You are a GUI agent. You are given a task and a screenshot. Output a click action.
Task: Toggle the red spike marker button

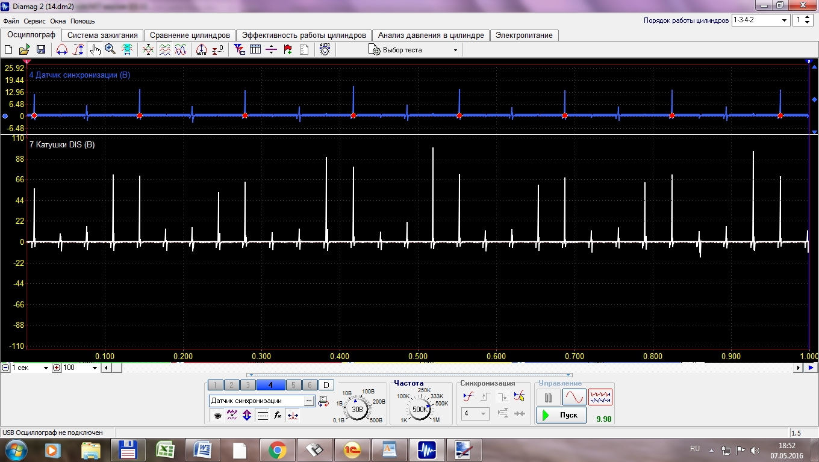point(292,415)
